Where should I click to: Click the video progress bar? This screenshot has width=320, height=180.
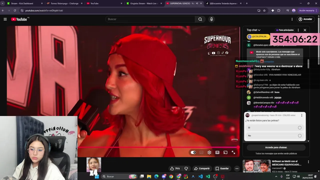coord(158,147)
